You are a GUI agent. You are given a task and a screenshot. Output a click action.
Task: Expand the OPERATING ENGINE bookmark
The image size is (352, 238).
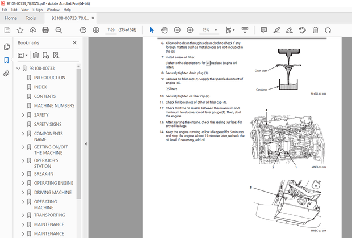(23, 183)
